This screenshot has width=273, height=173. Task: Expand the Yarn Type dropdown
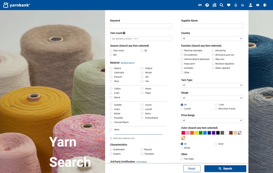coord(212,85)
